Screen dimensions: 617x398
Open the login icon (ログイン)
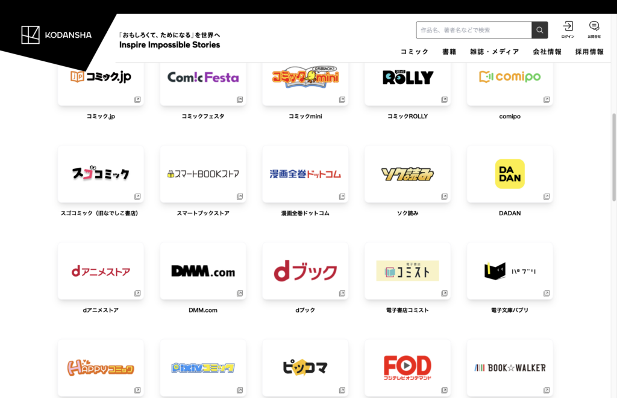(568, 29)
